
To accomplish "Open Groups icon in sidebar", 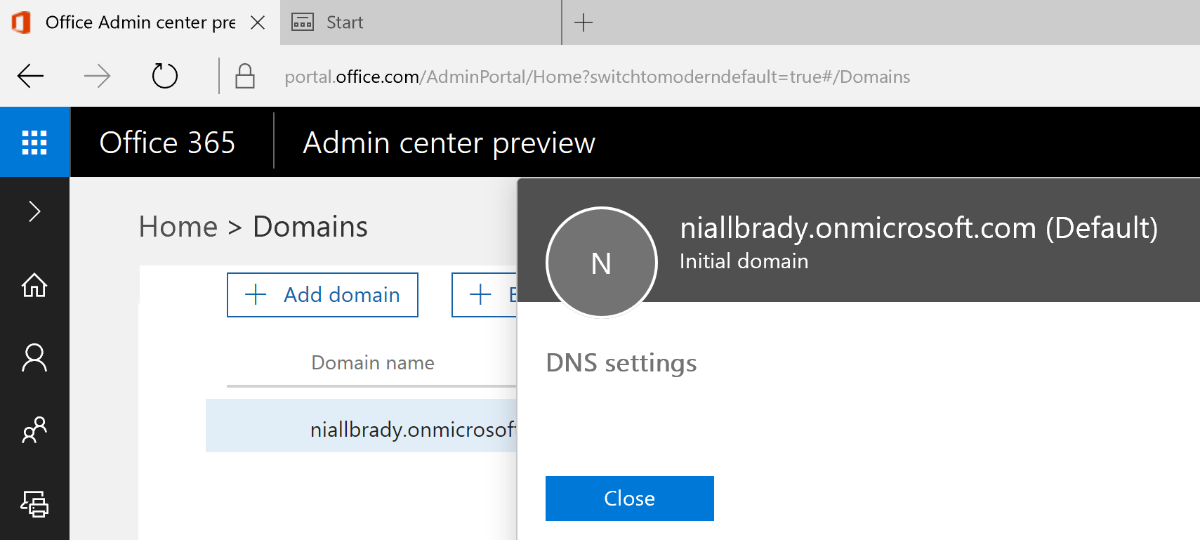I will pos(34,430).
